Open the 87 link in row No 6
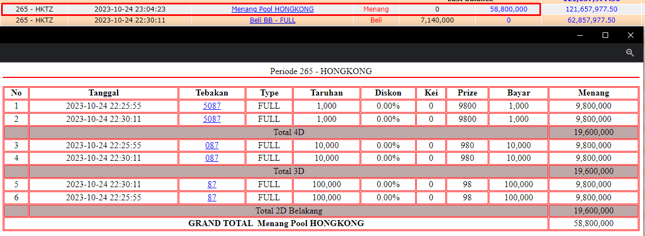The width and height of the screenshot is (645, 236). (x=212, y=198)
